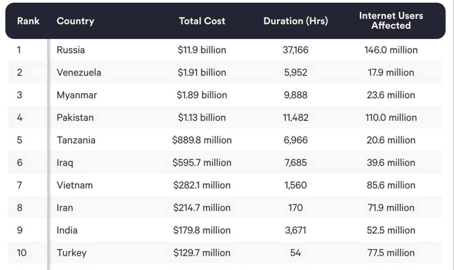
Task: Select the Venezuela row name
Action: coord(79,73)
